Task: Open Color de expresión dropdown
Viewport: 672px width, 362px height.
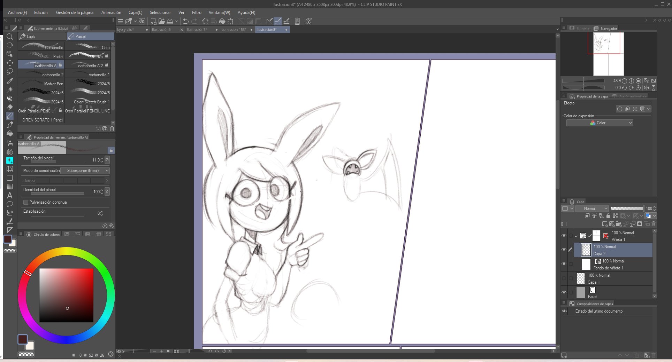Action: [600, 123]
